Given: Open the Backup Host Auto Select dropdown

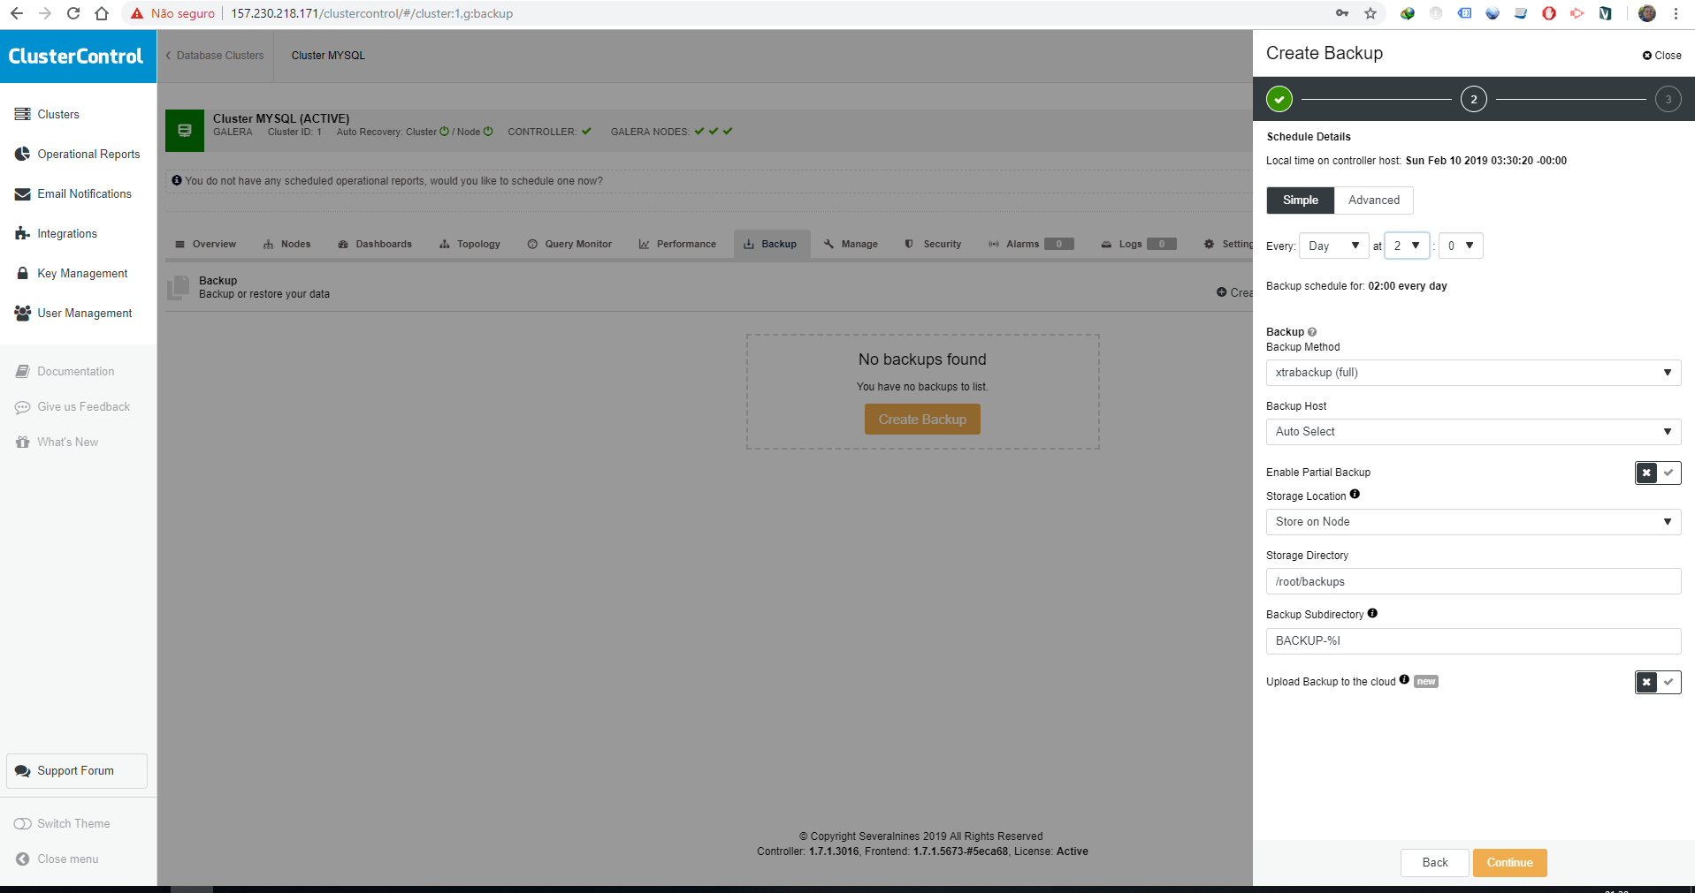Looking at the screenshot, I should tap(1472, 432).
